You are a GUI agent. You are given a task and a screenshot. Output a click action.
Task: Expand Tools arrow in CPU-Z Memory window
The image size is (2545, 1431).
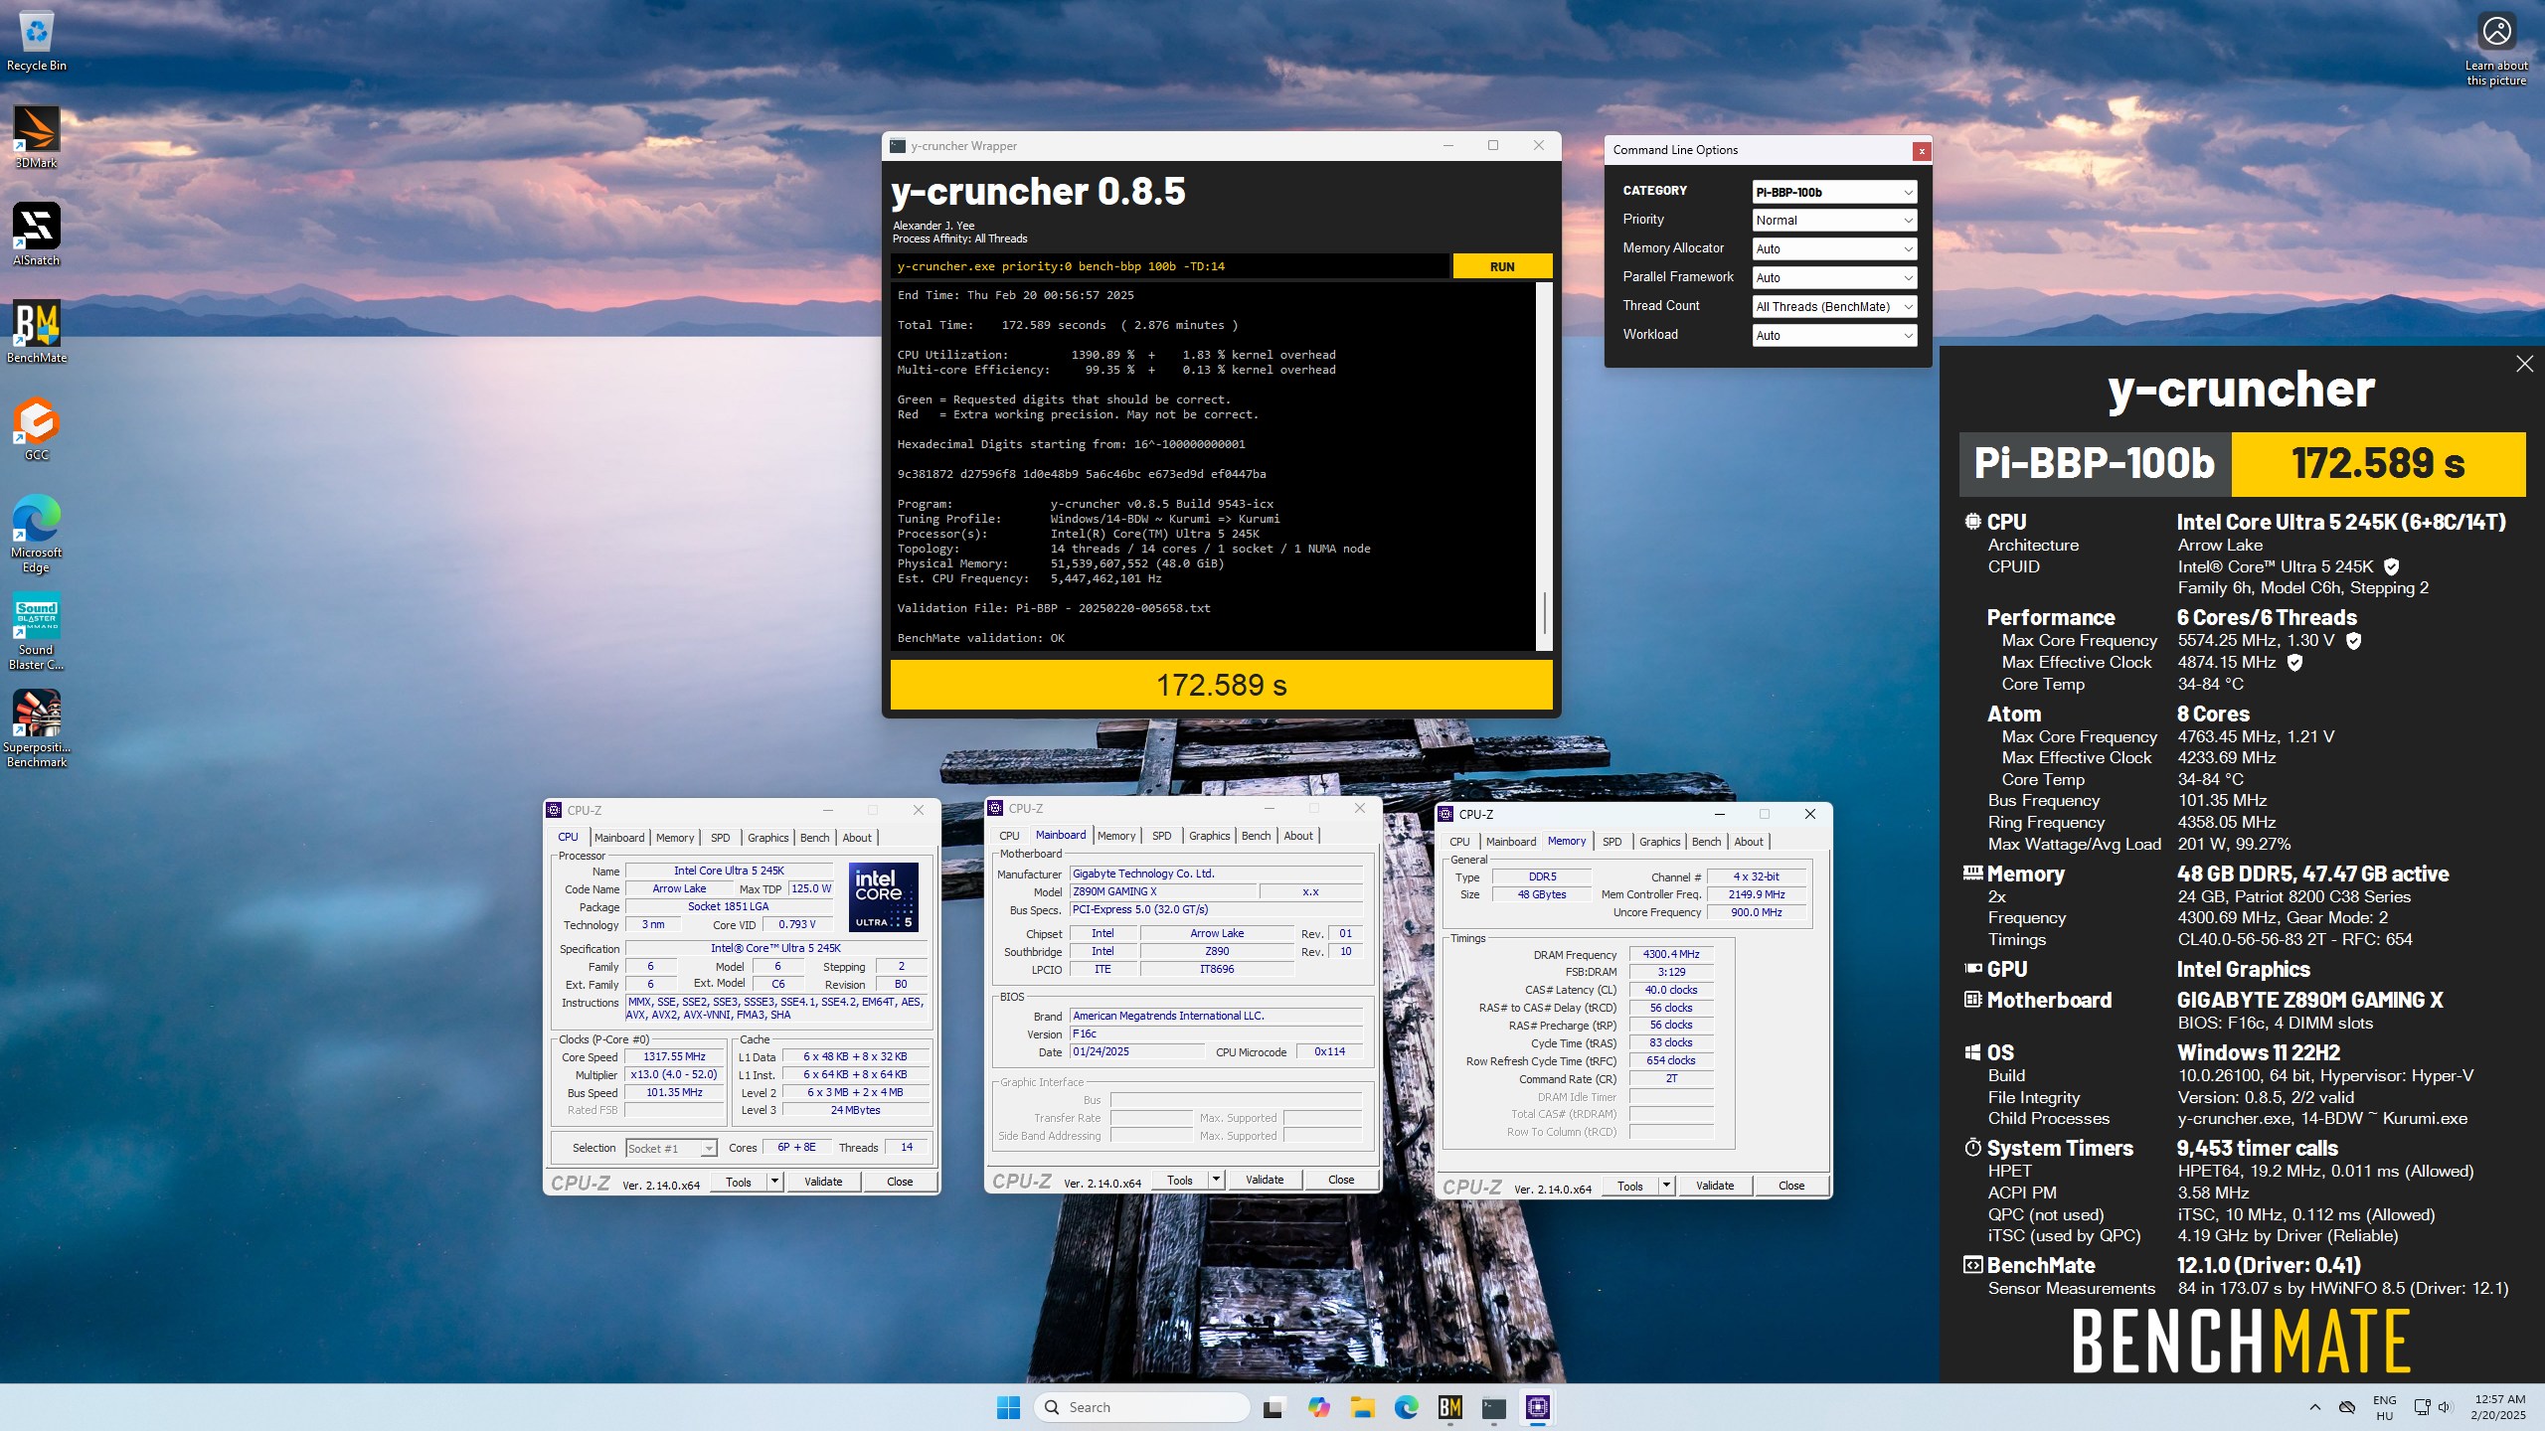coord(1667,1186)
